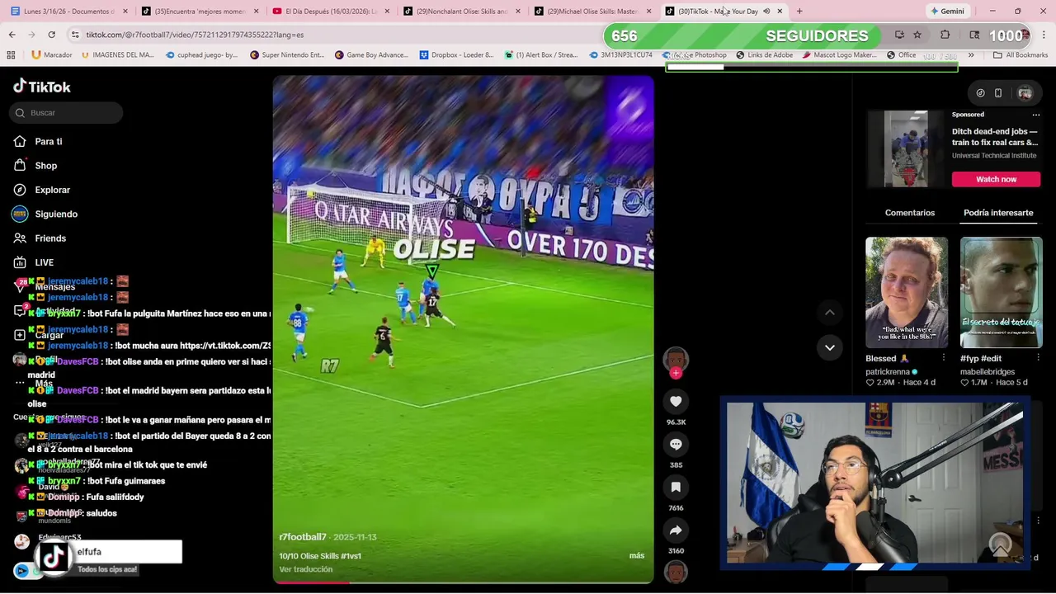Open the El secreto del tatuaje thumbnail
This screenshot has width=1056, height=594.
pyautogui.click(x=1002, y=293)
